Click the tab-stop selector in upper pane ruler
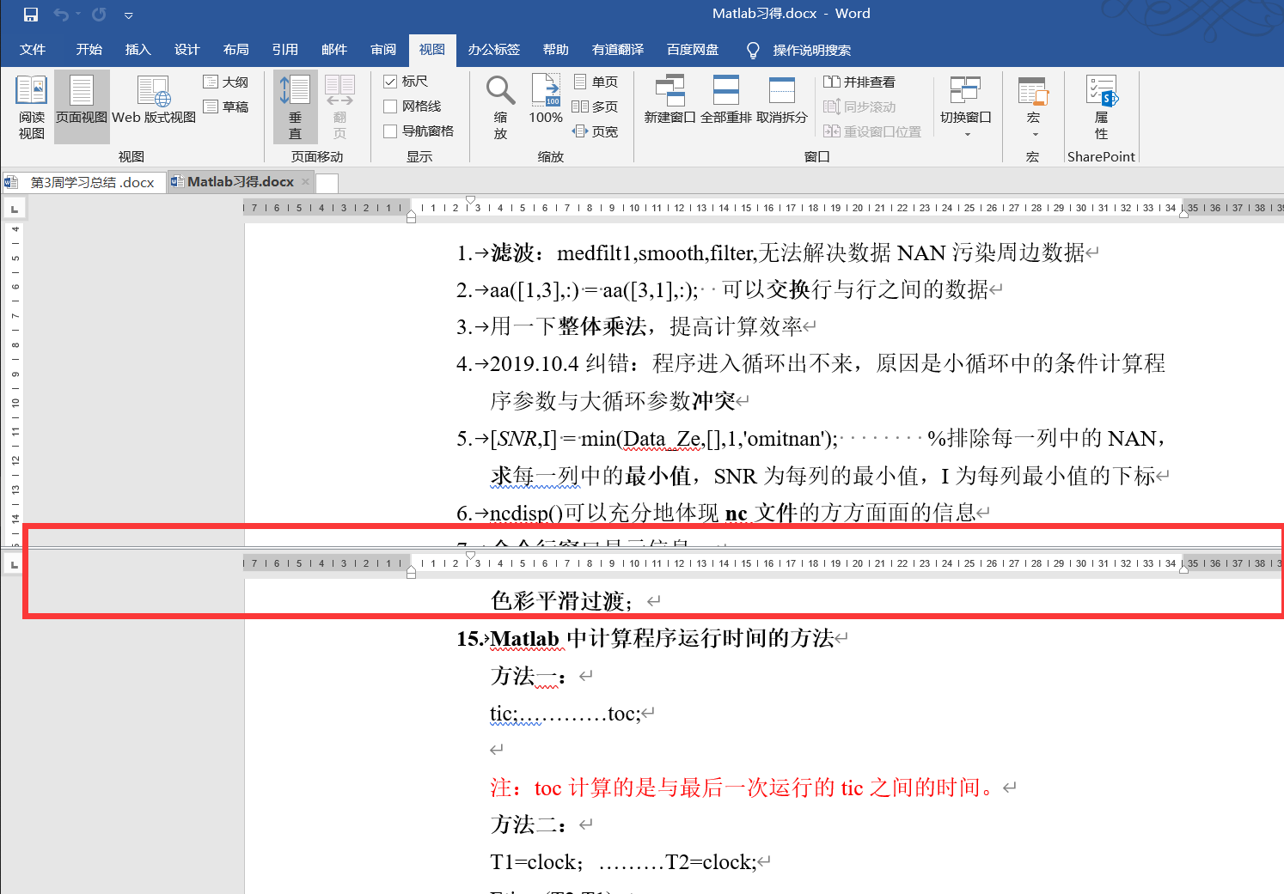 pyautogui.click(x=14, y=209)
